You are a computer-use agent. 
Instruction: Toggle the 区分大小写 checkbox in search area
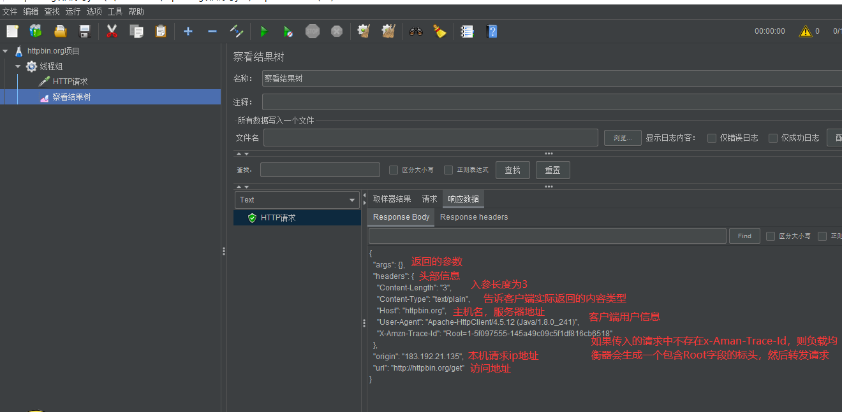tap(394, 169)
